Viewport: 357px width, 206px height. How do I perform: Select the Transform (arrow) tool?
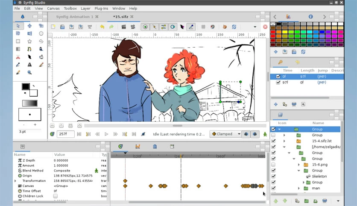coord(18,26)
